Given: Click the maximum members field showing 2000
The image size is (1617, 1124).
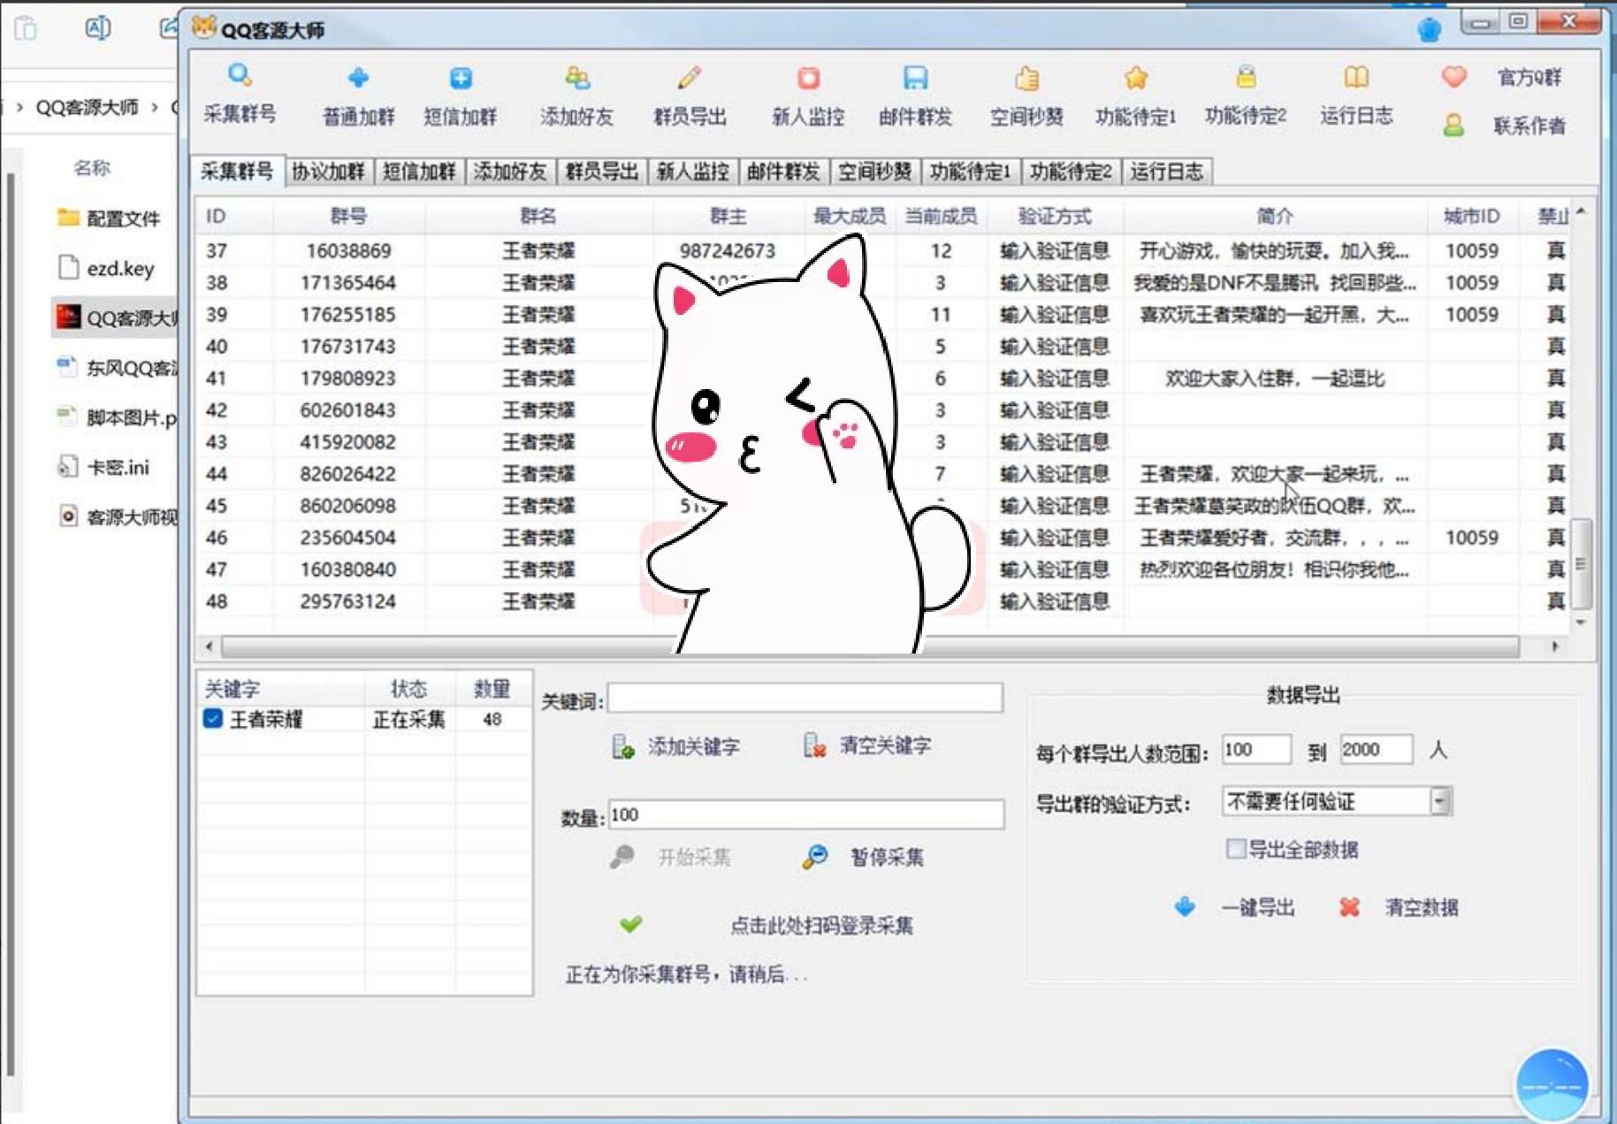Looking at the screenshot, I should 1376,750.
